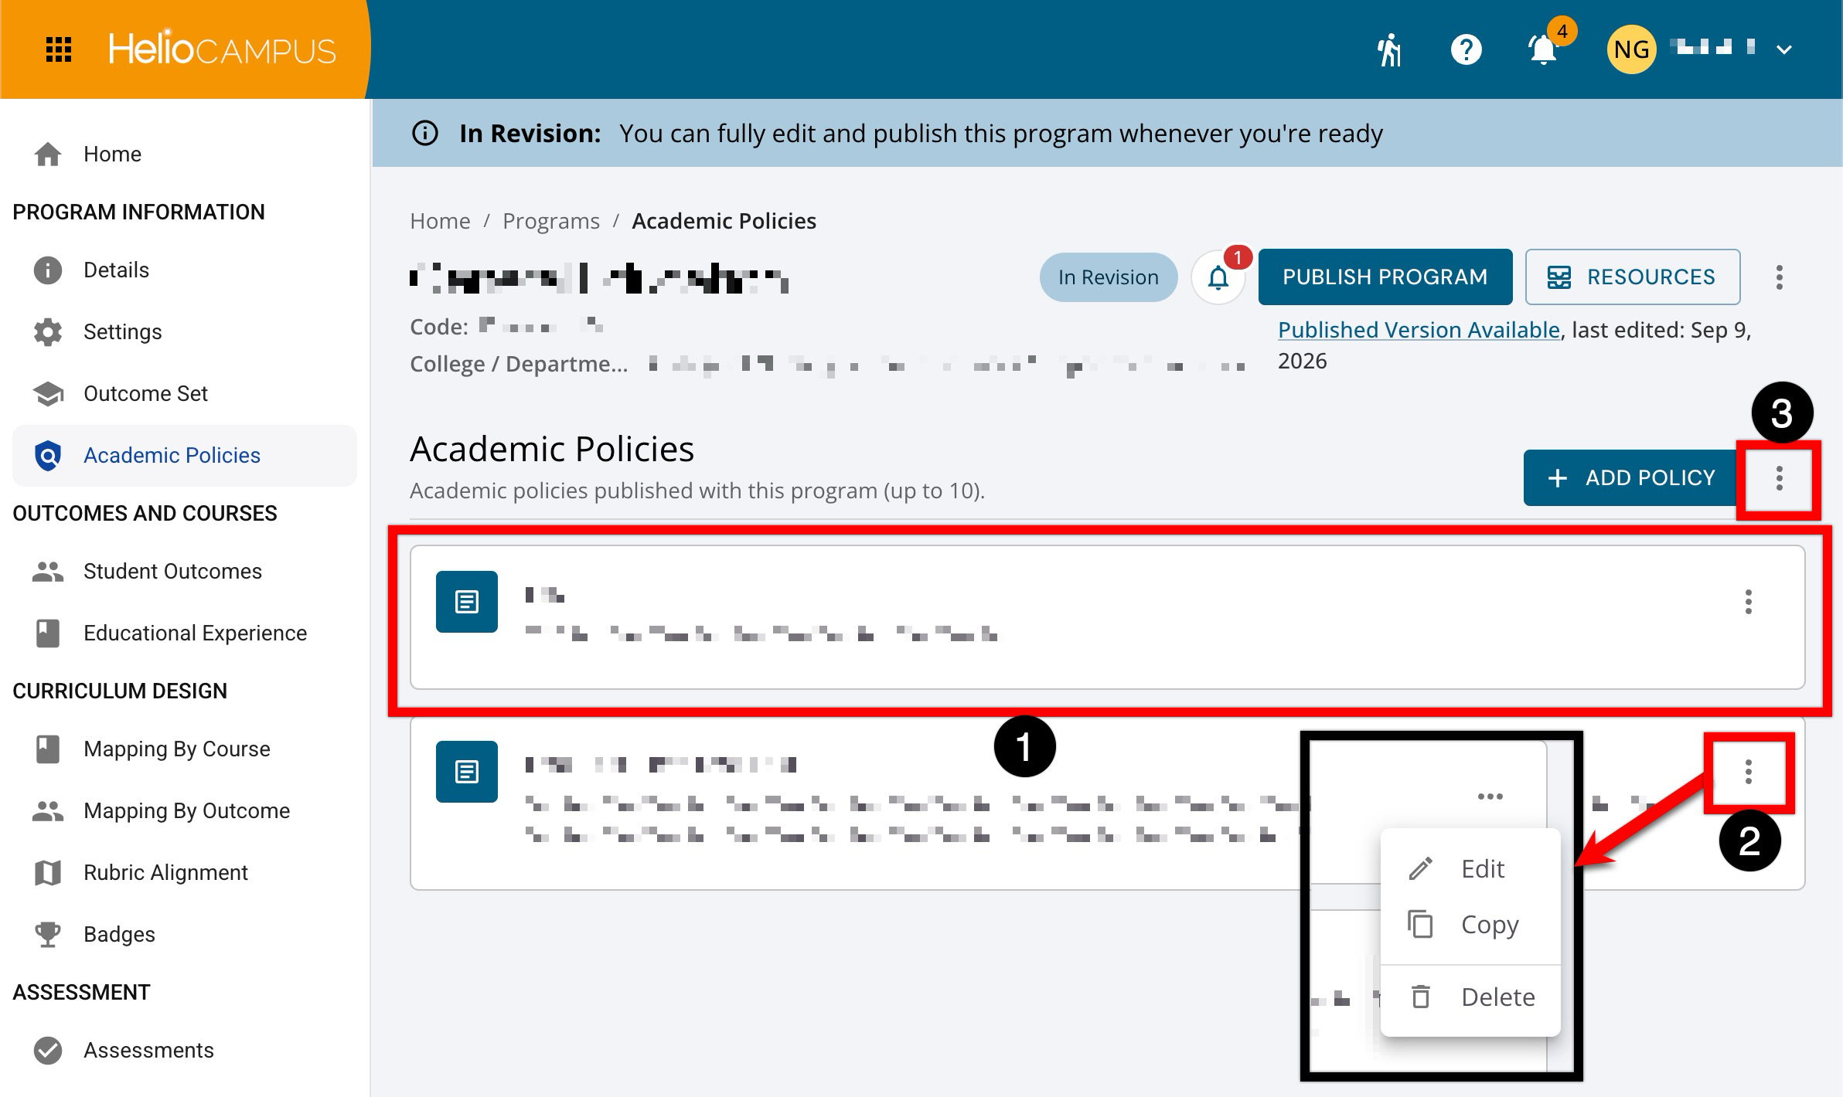Click the walking guide icon in header
Viewport: 1843px width, 1097px height.
(1389, 49)
